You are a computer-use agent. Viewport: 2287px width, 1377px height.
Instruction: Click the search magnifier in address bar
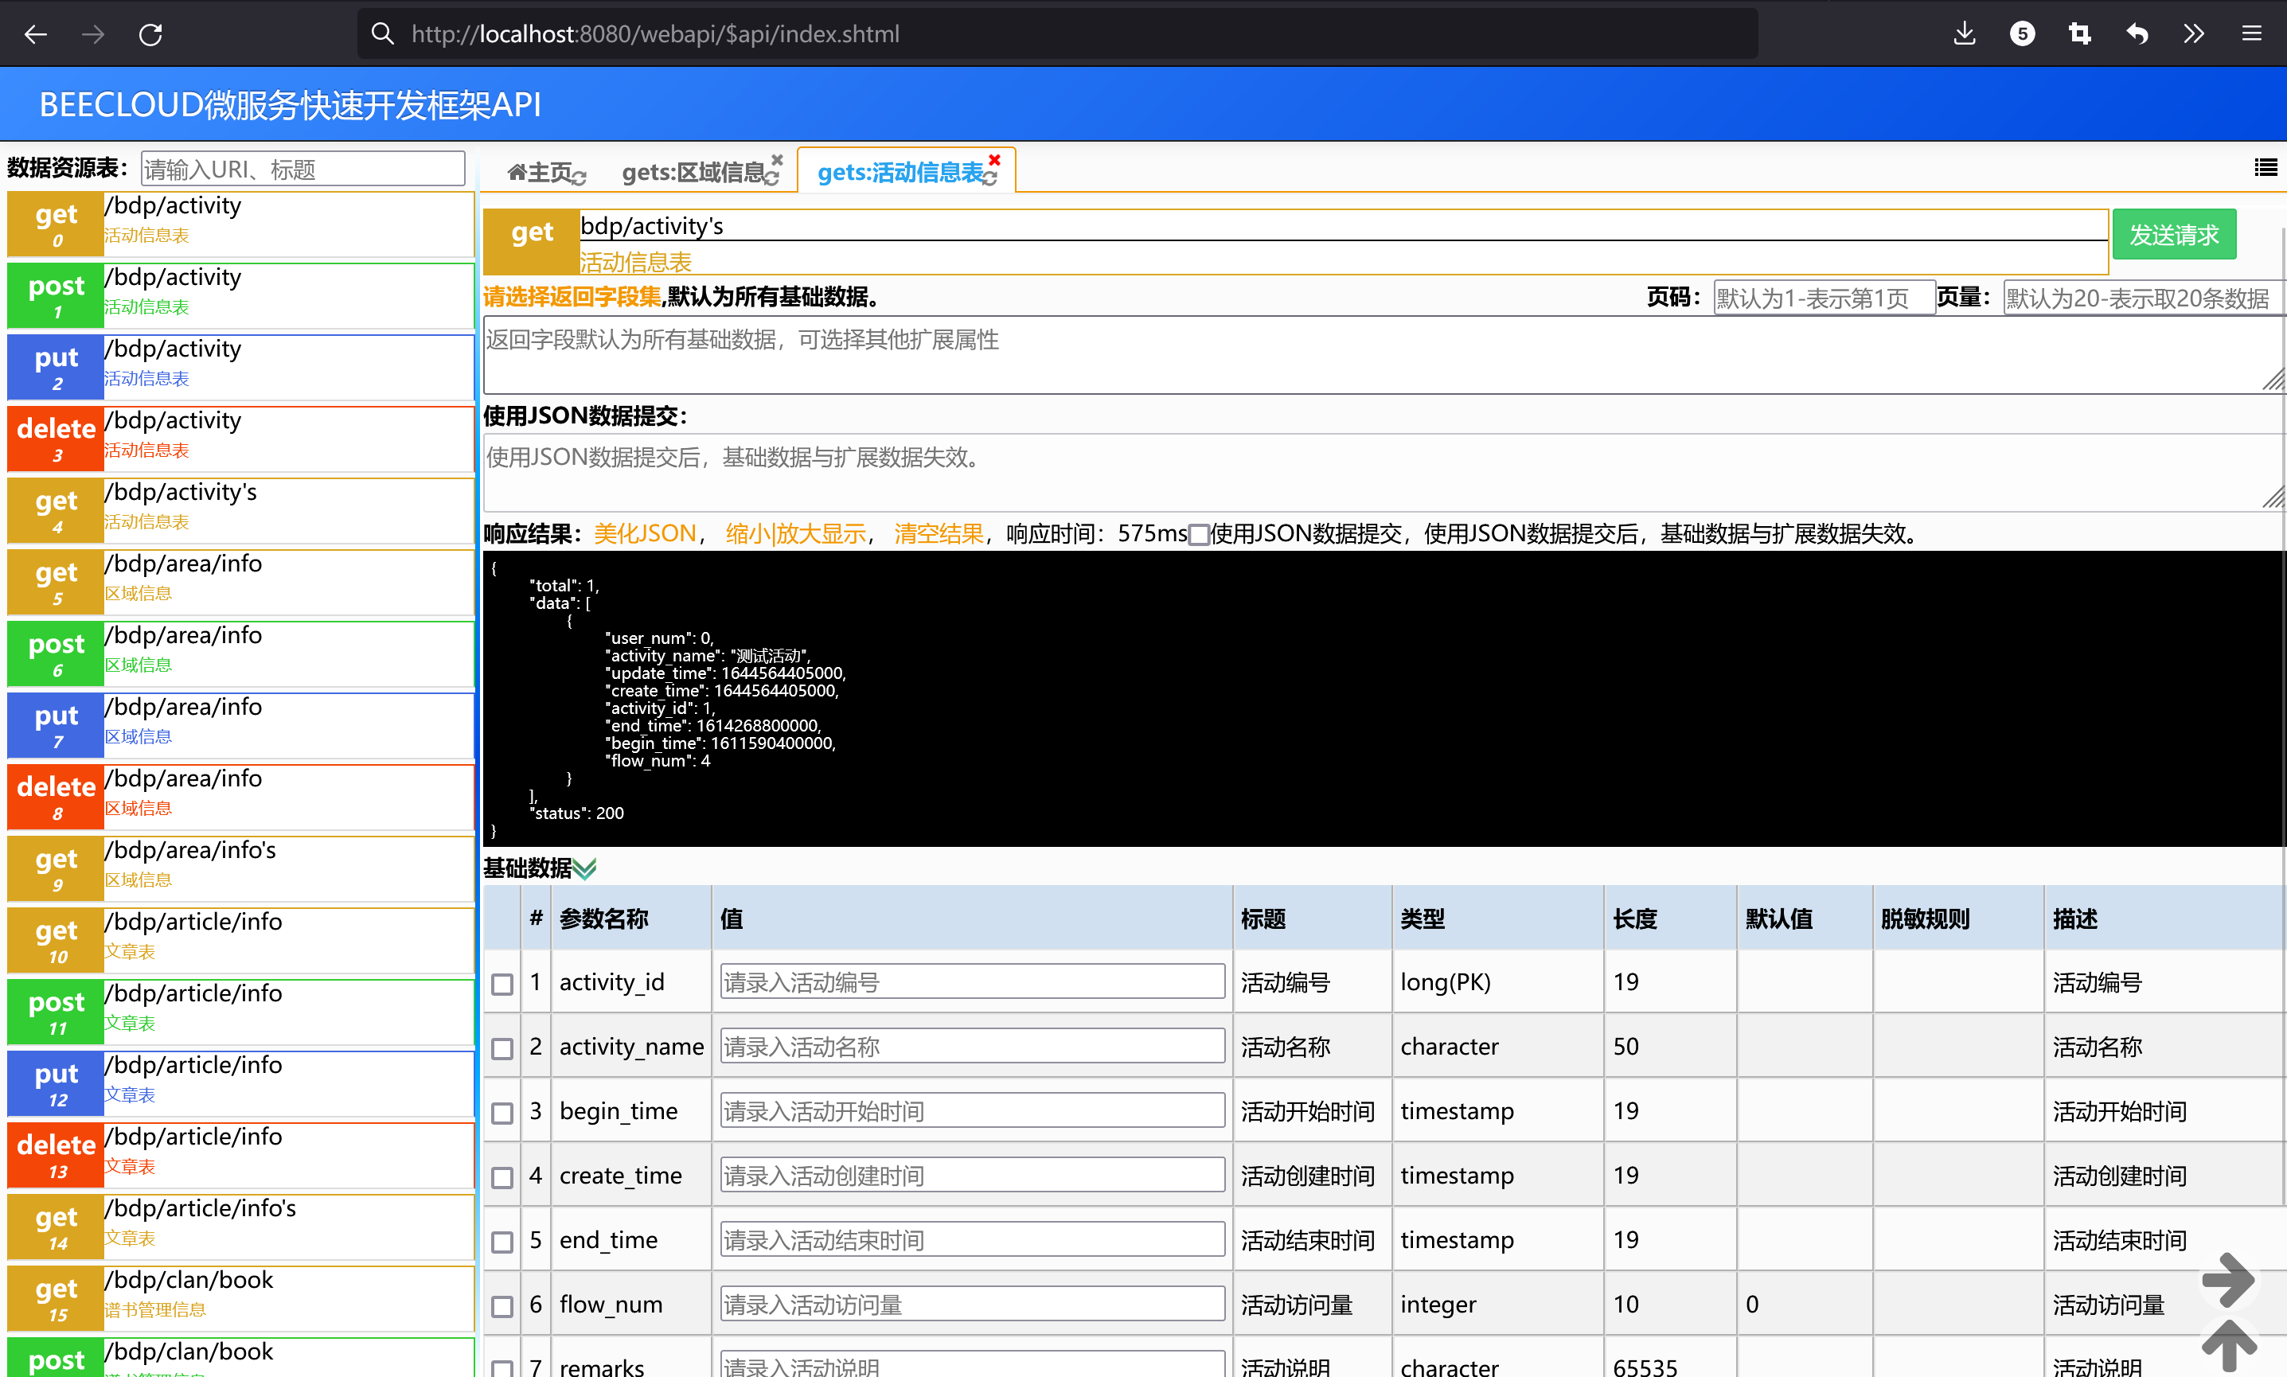coord(382,33)
